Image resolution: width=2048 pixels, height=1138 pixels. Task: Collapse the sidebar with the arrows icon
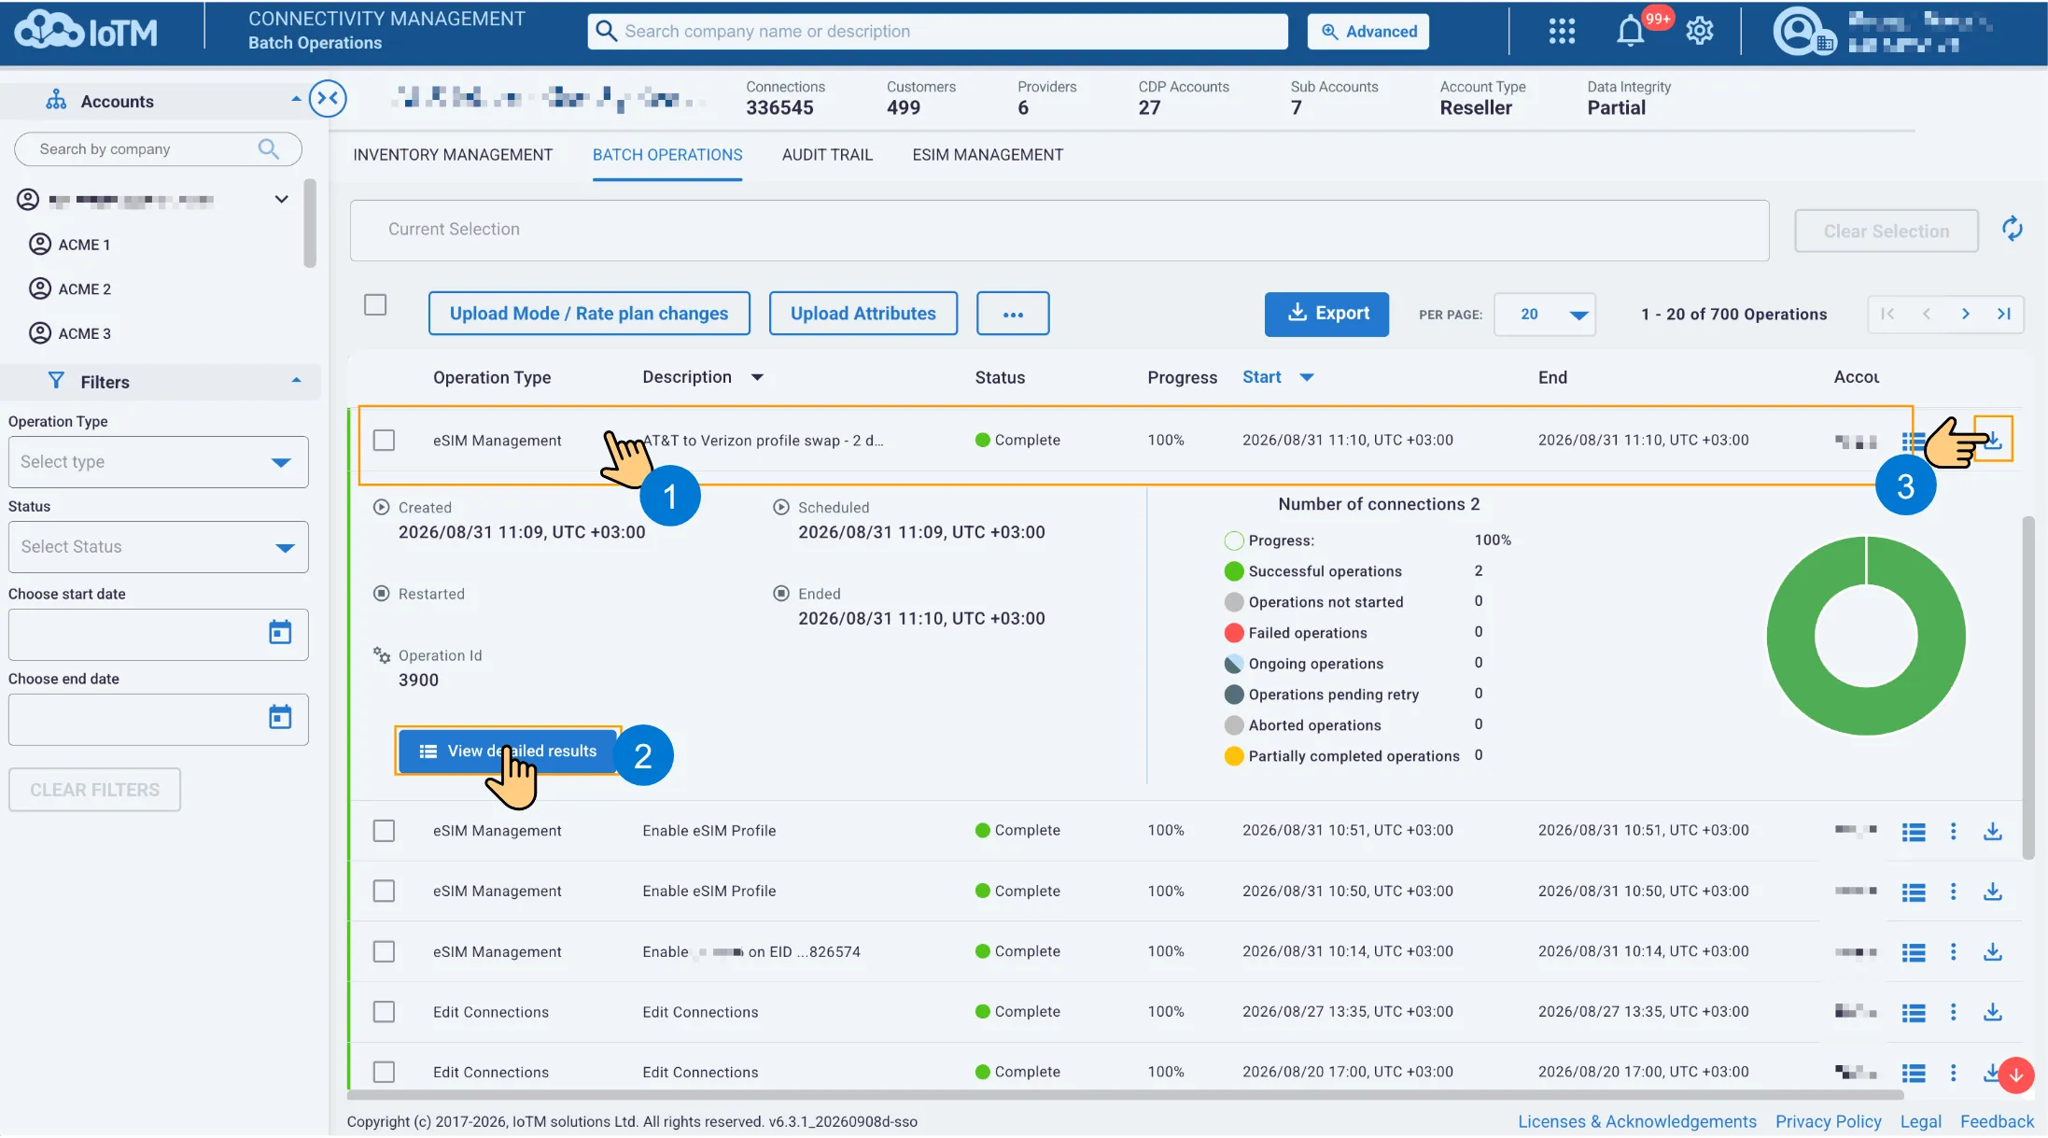pos(328,98)
